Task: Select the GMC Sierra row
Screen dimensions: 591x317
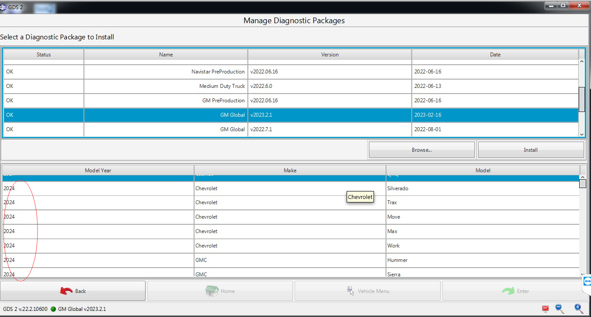Action: [291, 273]
